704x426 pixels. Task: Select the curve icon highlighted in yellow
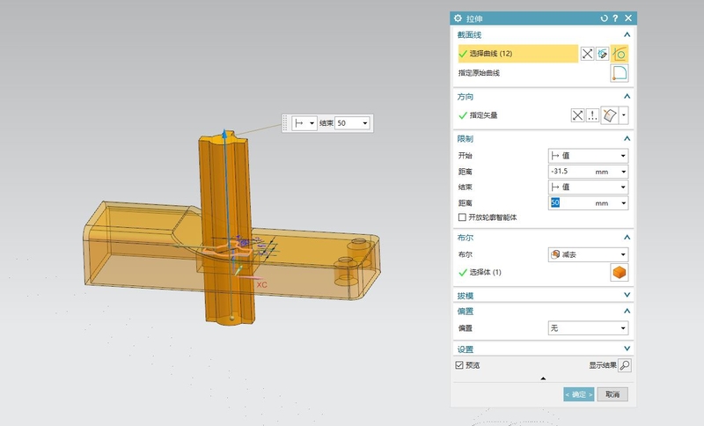[x=620, y=54]
